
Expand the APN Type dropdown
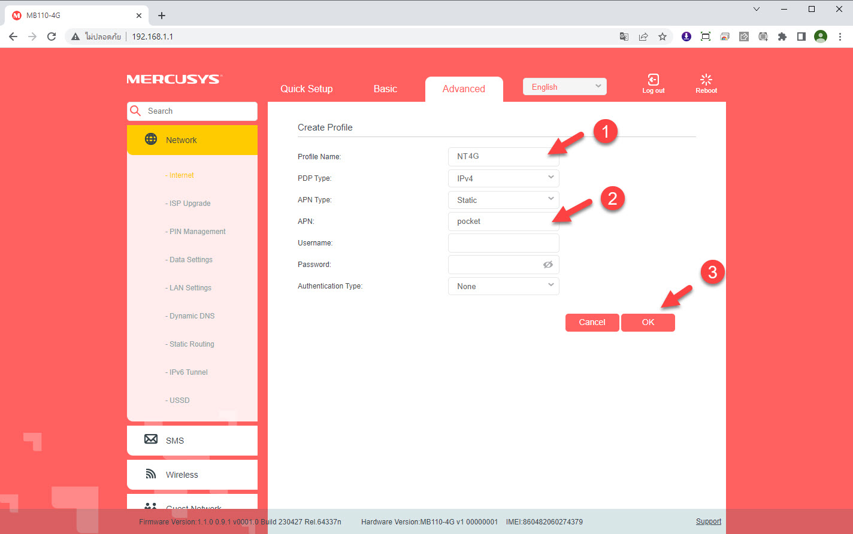pos(503,200)
